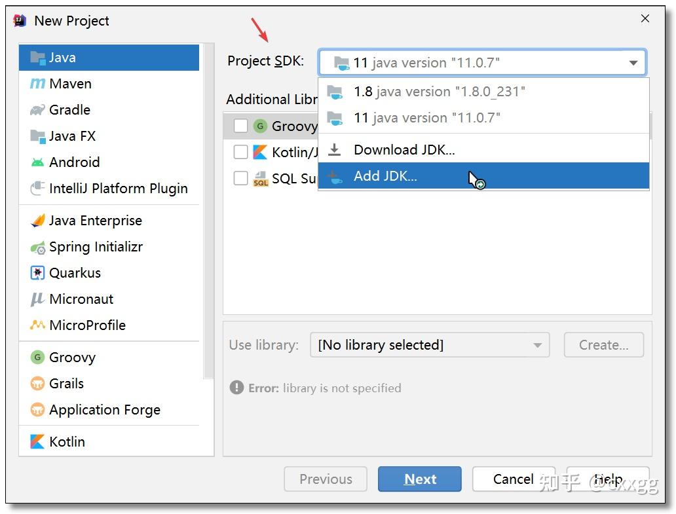Open the IntelliJ Platform Plugin template
Image resolution: width=676 pixels, height=514 pixels.
pos(38,188)
